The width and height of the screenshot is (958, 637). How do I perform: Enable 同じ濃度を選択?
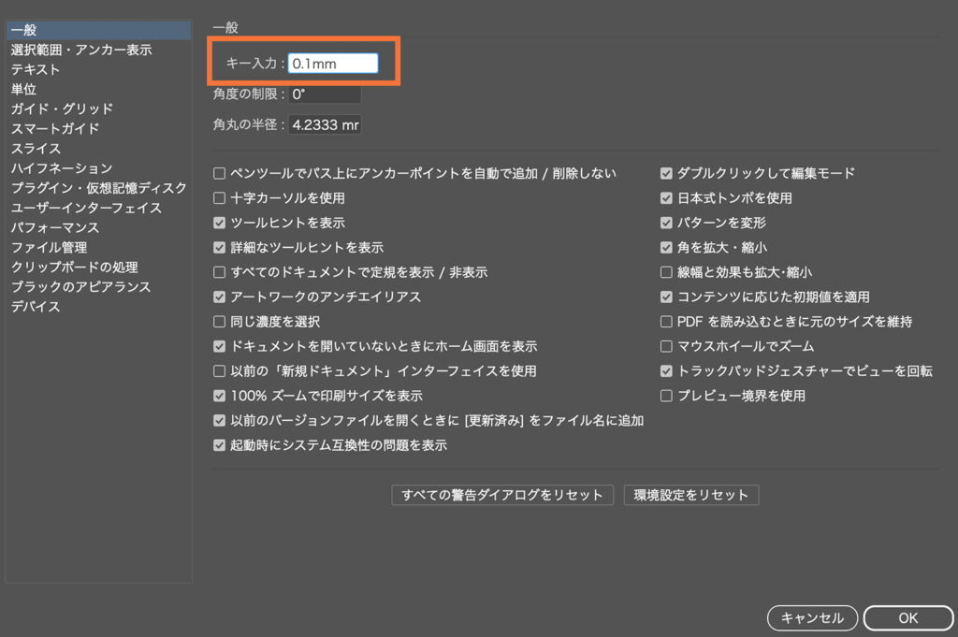(219, 322)
